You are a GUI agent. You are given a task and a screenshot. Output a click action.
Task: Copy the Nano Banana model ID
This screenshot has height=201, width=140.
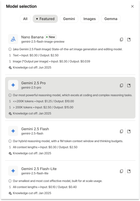click(x=122, y=40)
